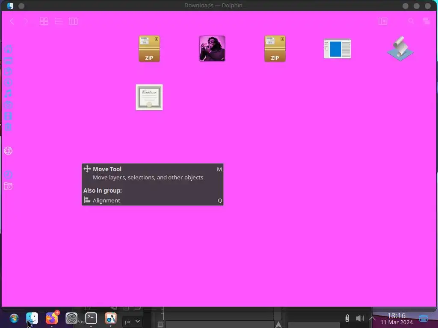Open Network globe in sidebar
This screenshot has height=328, width=438.
(8, 151)
